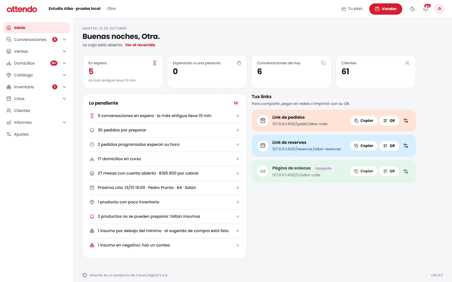Image resolution: width=452 pixels, height=282 pixels.
Task: Click the hand icon in Esperando a una persona card
Action: (x=239, y=63)
